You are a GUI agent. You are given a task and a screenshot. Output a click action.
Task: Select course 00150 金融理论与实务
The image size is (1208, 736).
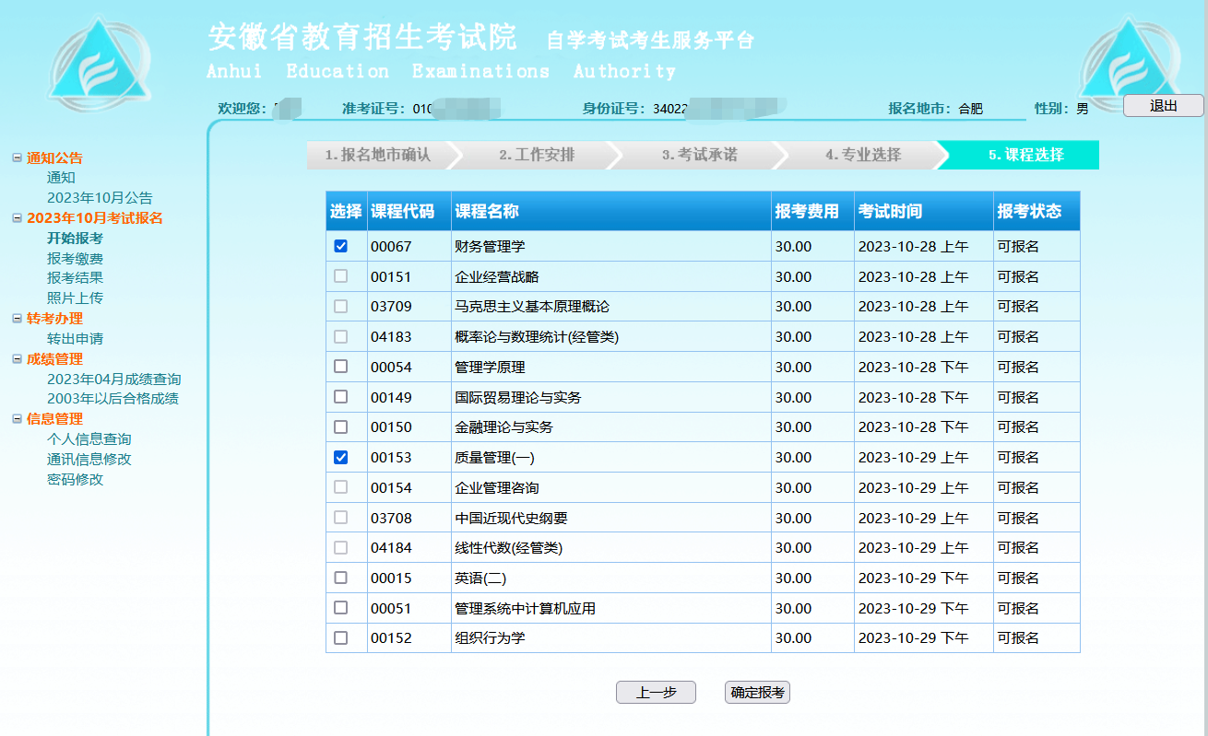click(x=341, y=426)
